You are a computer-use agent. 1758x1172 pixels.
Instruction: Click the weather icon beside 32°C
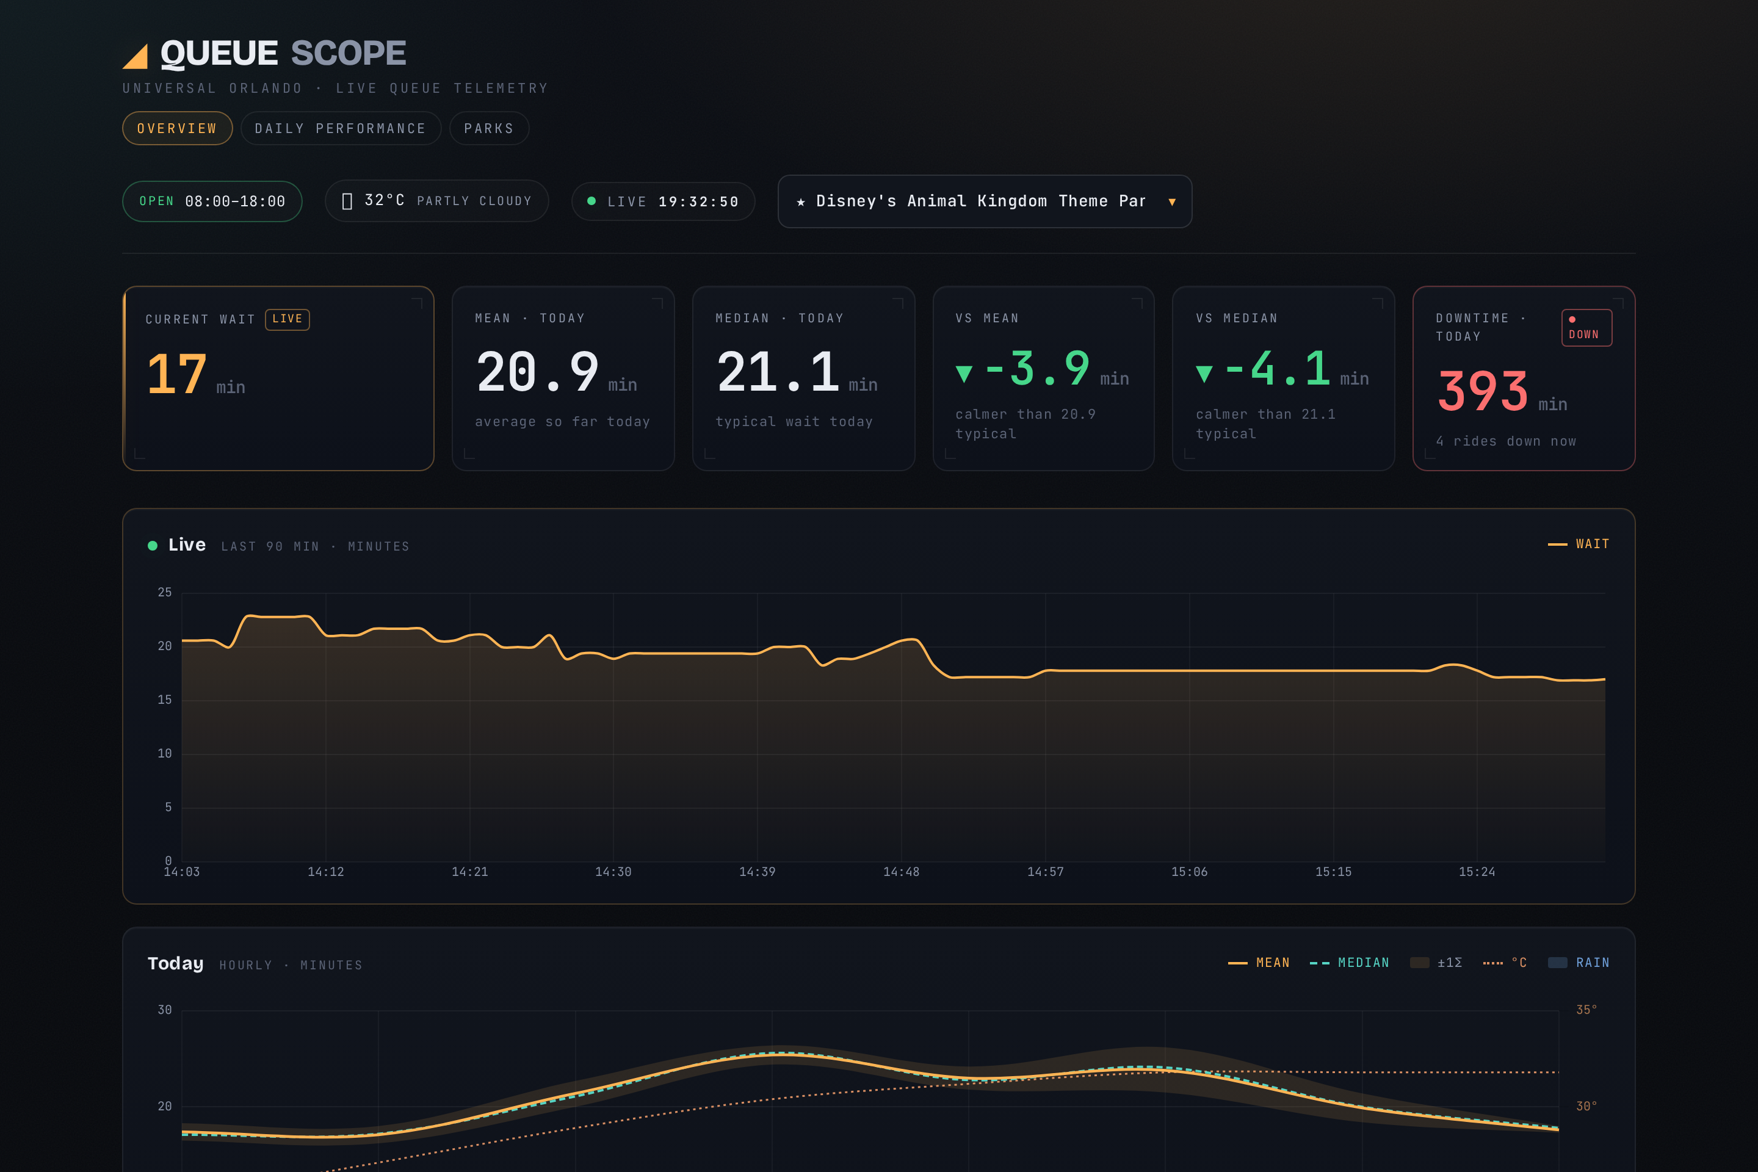coord(347,201)
